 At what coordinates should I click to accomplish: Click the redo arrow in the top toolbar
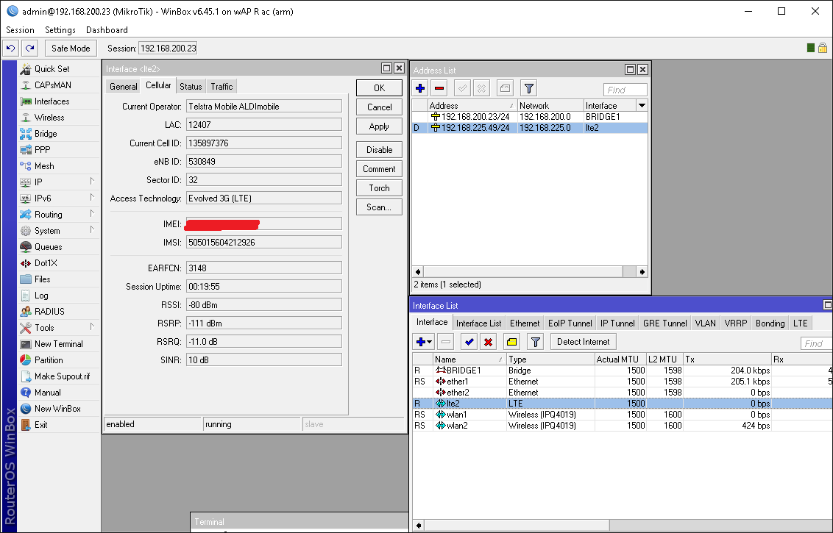(x=29, y=48)
